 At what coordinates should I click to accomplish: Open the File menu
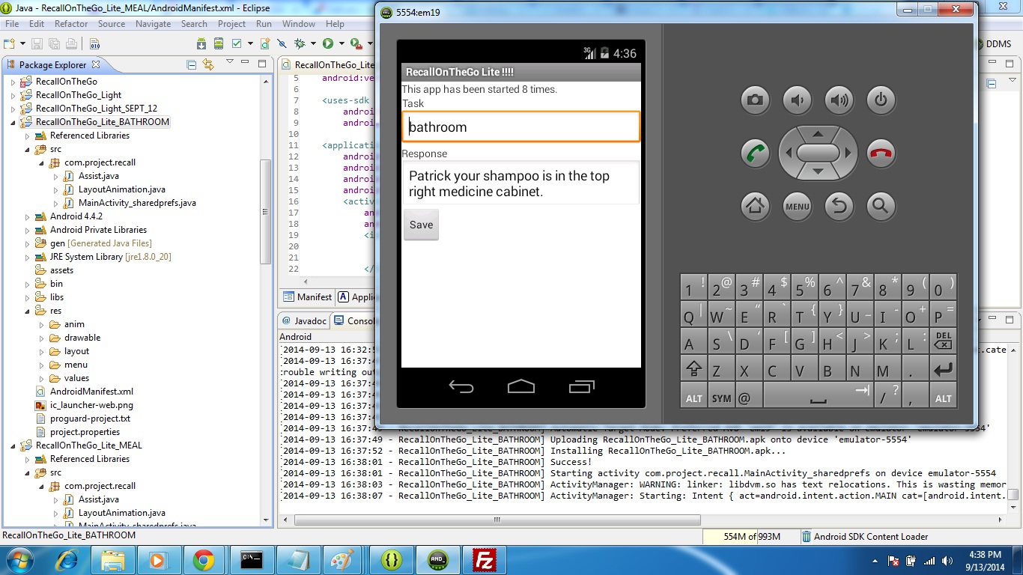[x=12, y=24]
